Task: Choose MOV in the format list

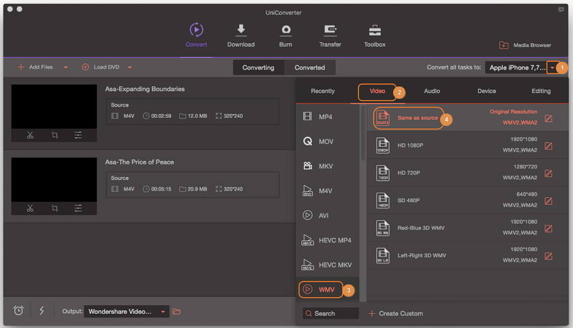Action: [328, 141]
